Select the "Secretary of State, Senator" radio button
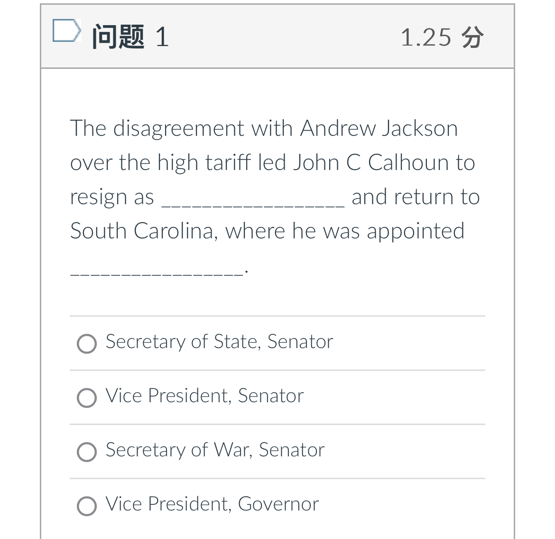Viewport: 555px width, 539px height. point(87,343)
